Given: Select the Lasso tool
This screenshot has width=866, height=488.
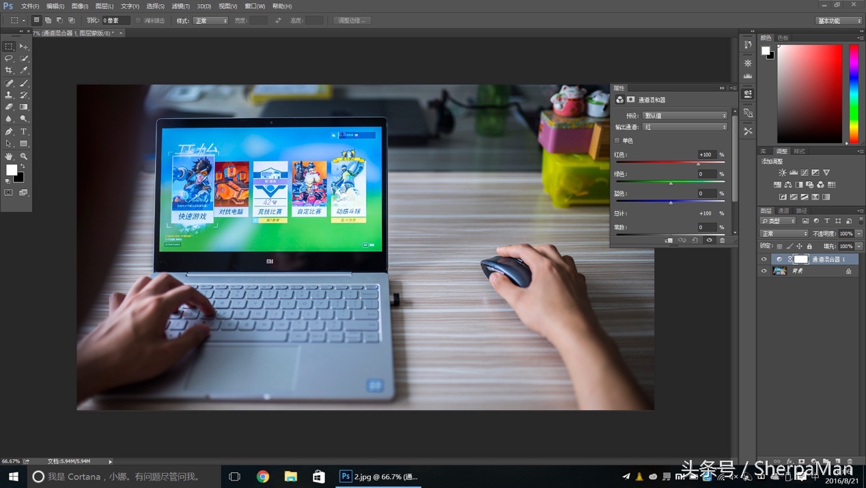Looking at the screenshot, I should click(9, 59).
